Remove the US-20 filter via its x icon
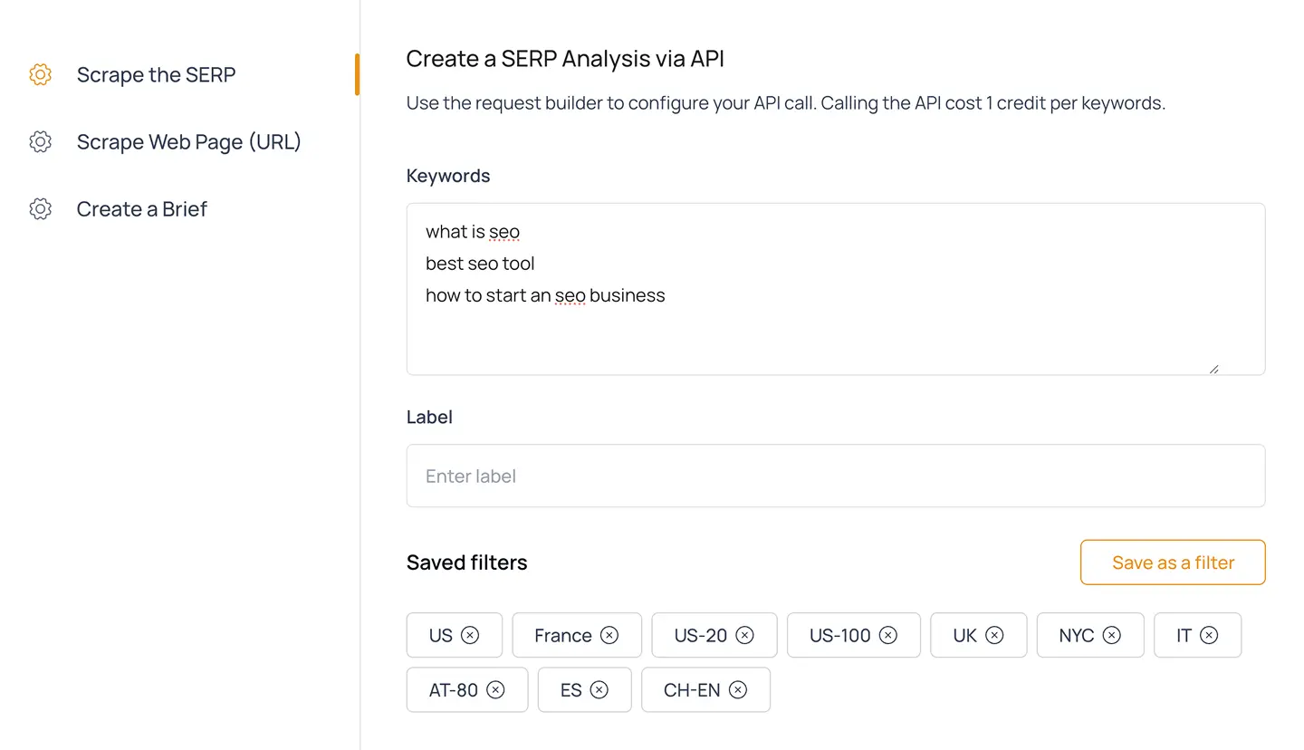1304x750 pixels. tap(744, 635)
